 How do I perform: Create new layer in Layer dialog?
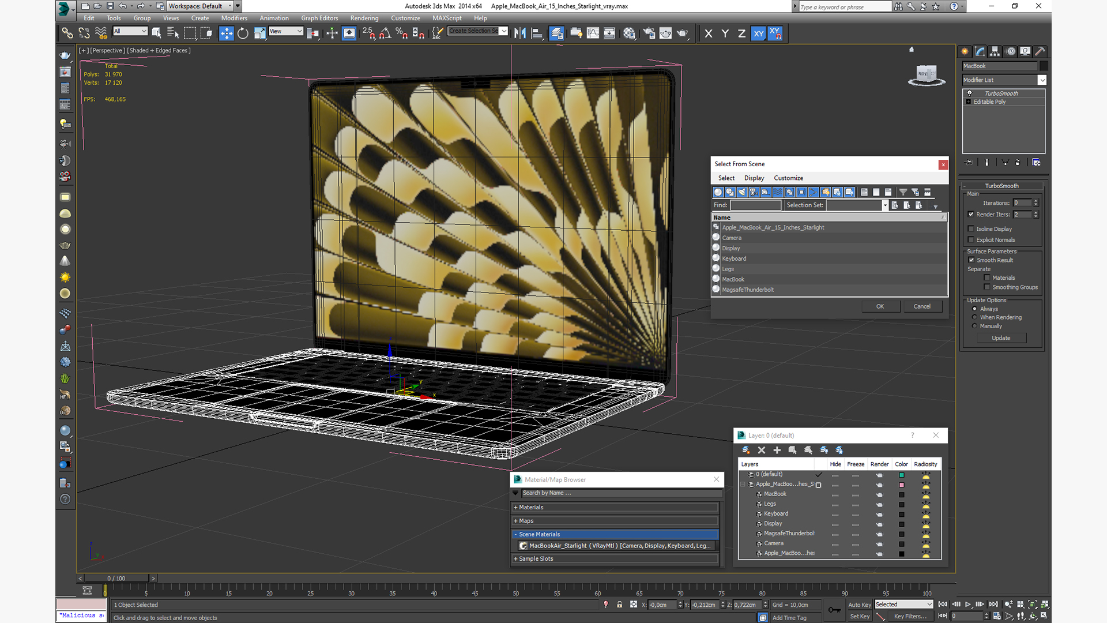746,450
